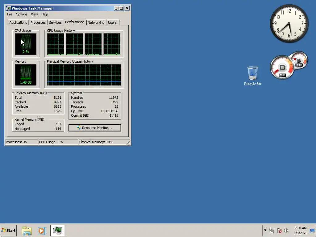
Task: Click the fourth CPU usage history graph
Action: click(x=112, y=44)
